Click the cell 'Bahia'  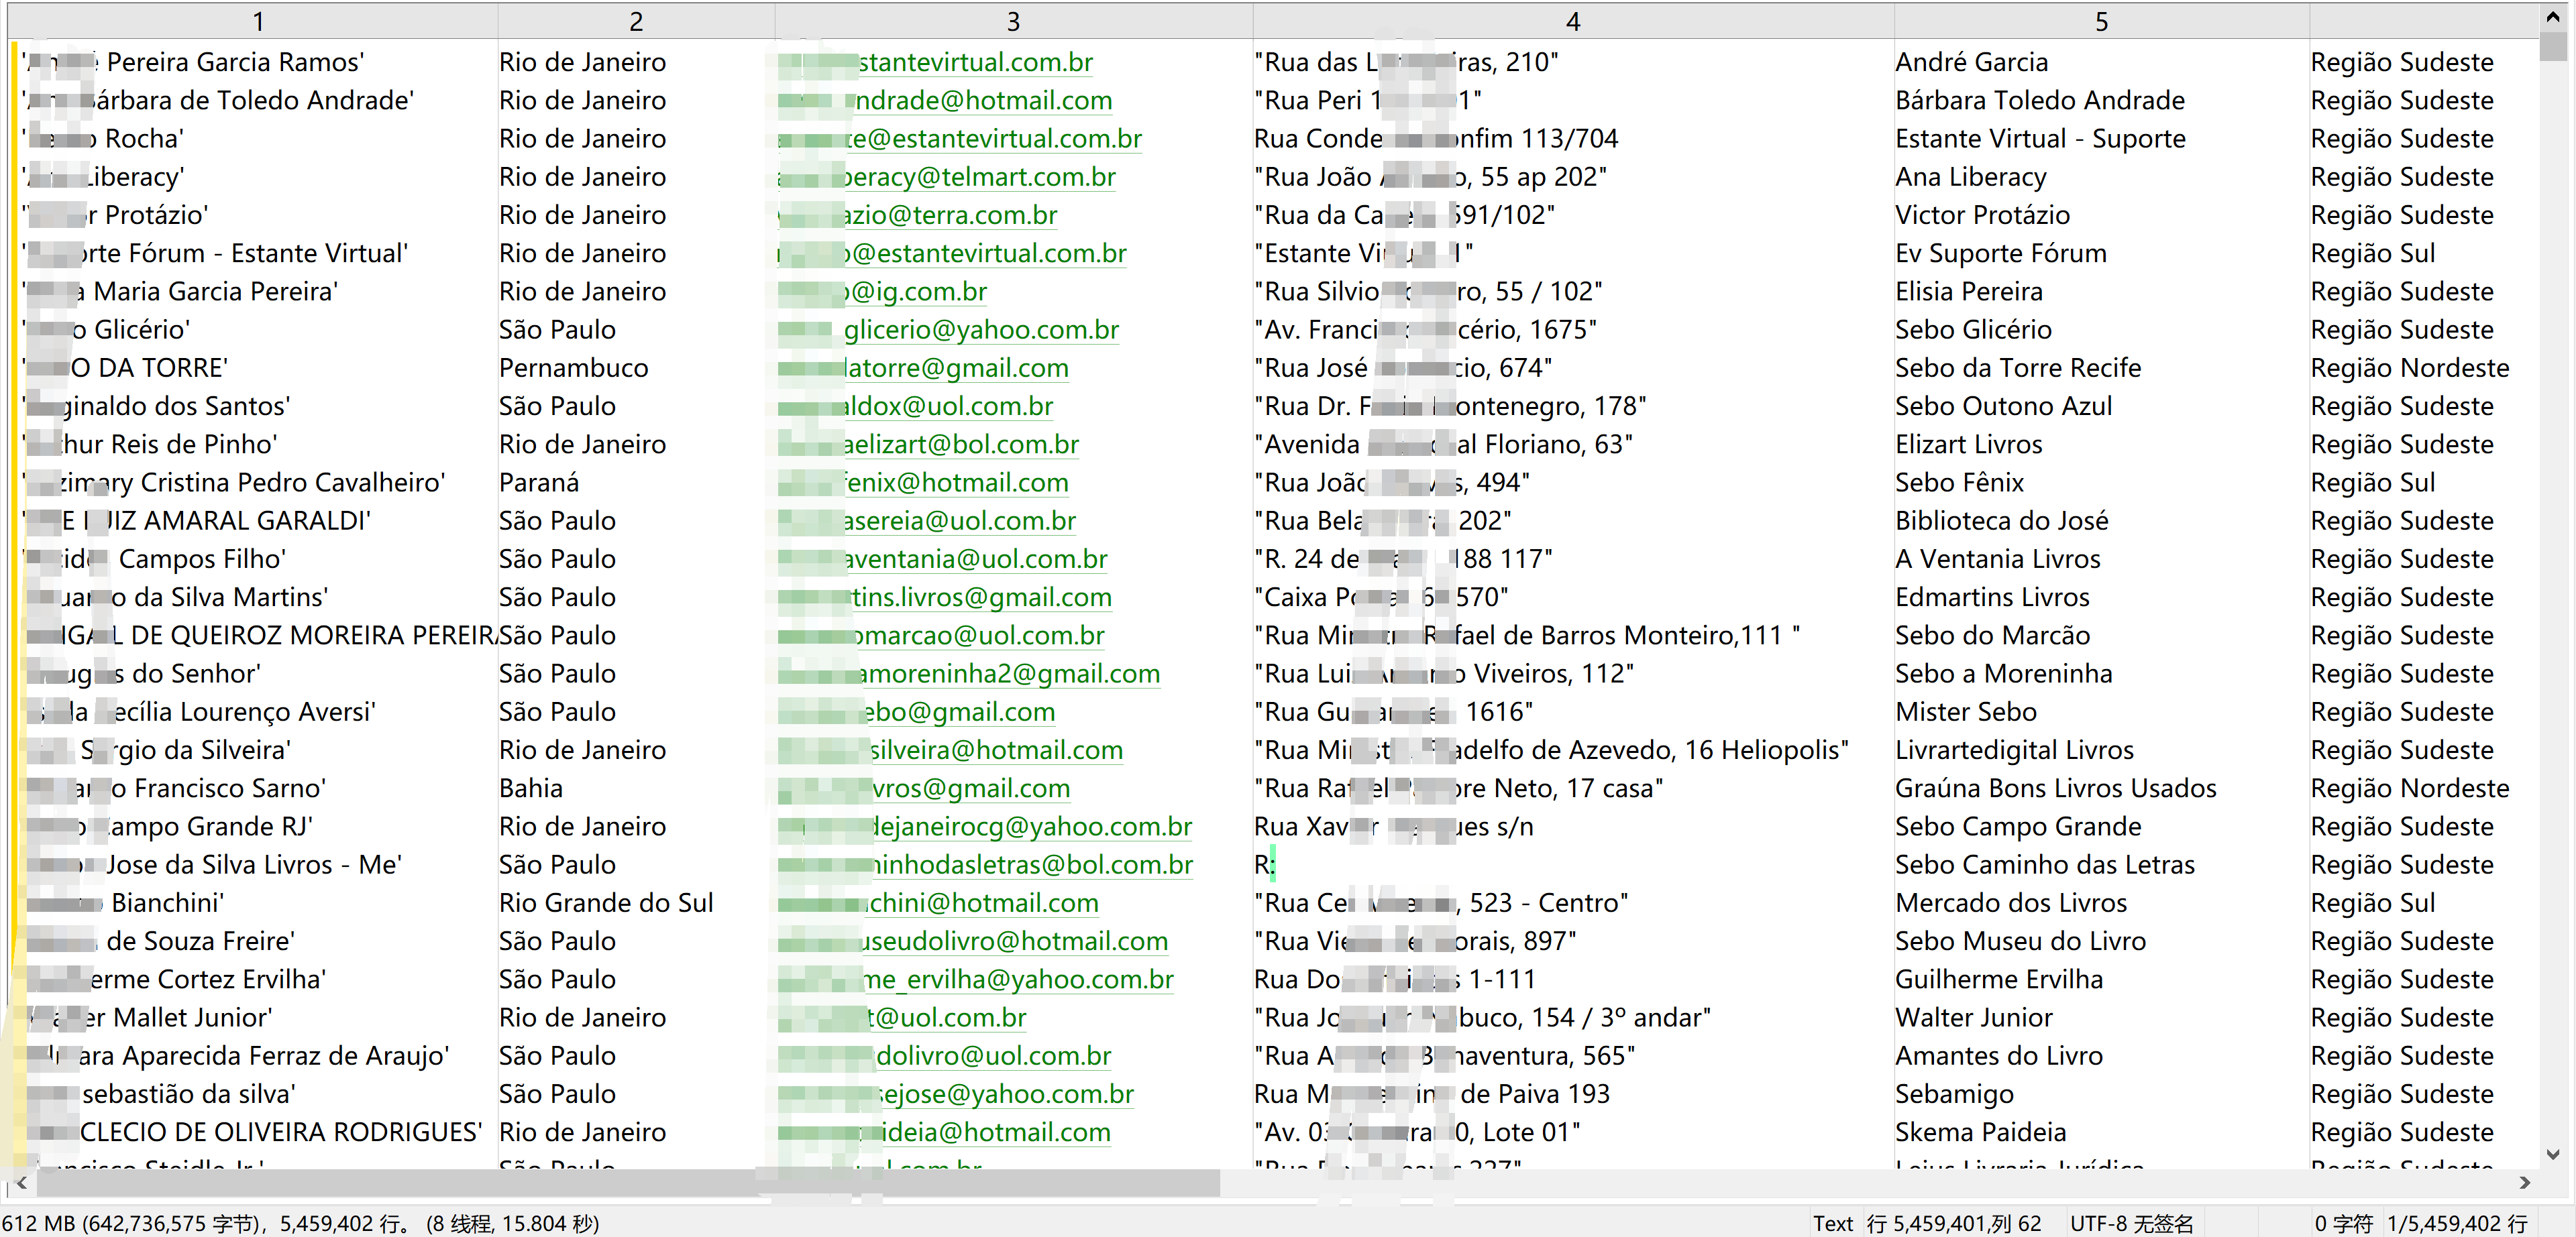531,788
